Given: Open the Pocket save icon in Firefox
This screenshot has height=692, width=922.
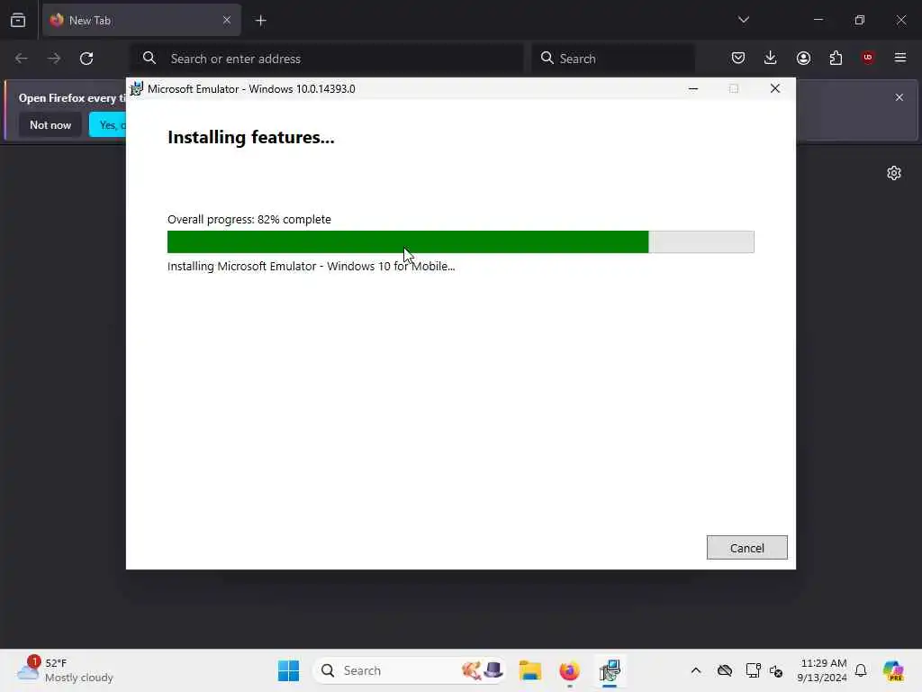Looking at the screenshot, I should [738, 58].
